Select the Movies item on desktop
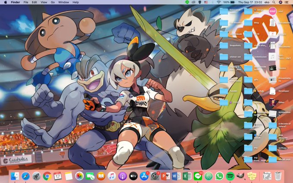The image size is (293, 183). 272,68
